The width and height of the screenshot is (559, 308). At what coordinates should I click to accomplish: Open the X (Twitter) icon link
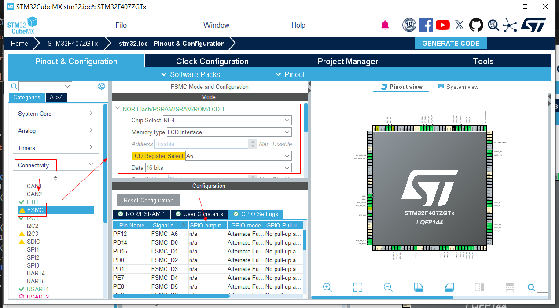point(459,25)
